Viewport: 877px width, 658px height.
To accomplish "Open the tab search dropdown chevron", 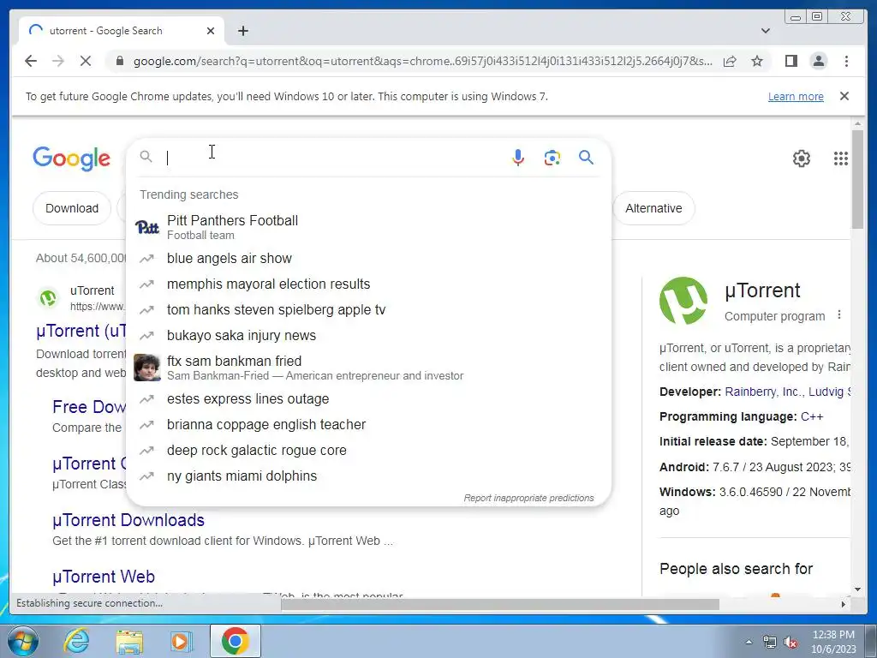I will 765,31.
